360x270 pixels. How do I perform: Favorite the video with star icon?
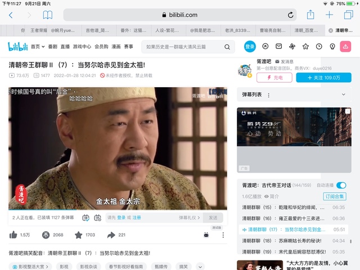(79, 235)
